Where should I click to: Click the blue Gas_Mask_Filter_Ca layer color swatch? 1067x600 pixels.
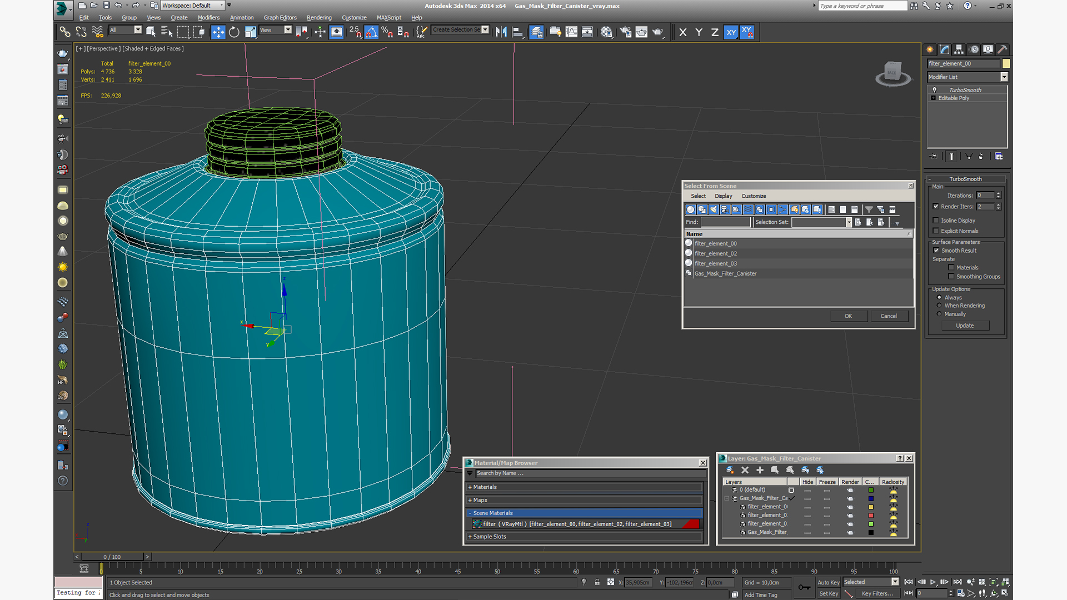(871, 499)
